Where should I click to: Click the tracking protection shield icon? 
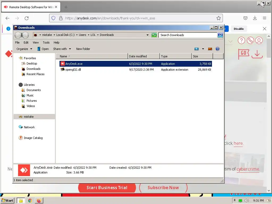coord(53,18)
